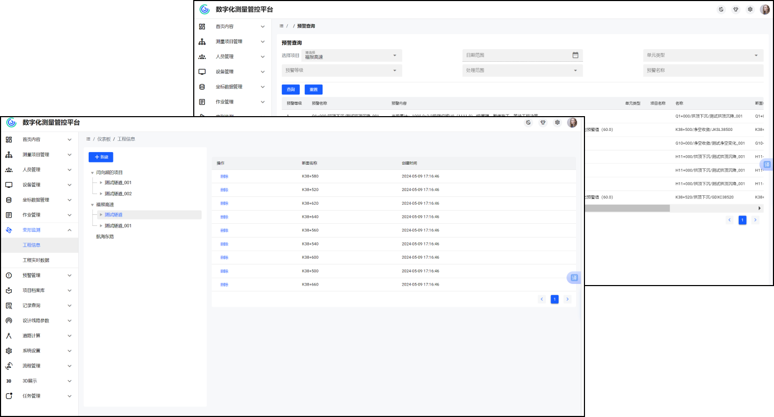Toggle dark mode in back 预警查询 window
774x417 pixels.
[x=721, y=10]
